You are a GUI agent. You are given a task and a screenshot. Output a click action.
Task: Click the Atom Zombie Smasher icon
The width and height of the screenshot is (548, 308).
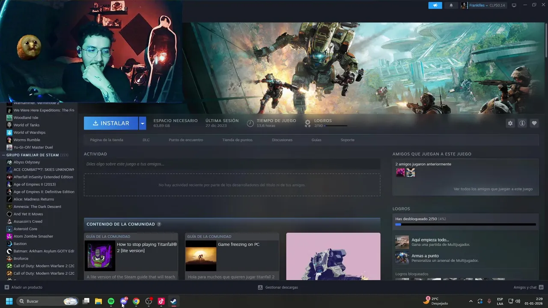[x=9, y=236]
